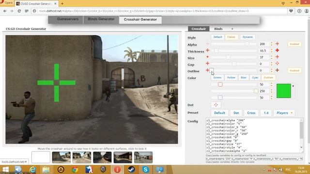The height and width of the screenshot is (174, 310).
Task: Toggle the center Dot crosshair button
Action: (216, 105)
